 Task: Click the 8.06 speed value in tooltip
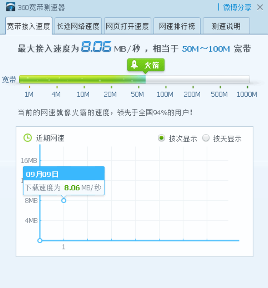coord(72,188)
